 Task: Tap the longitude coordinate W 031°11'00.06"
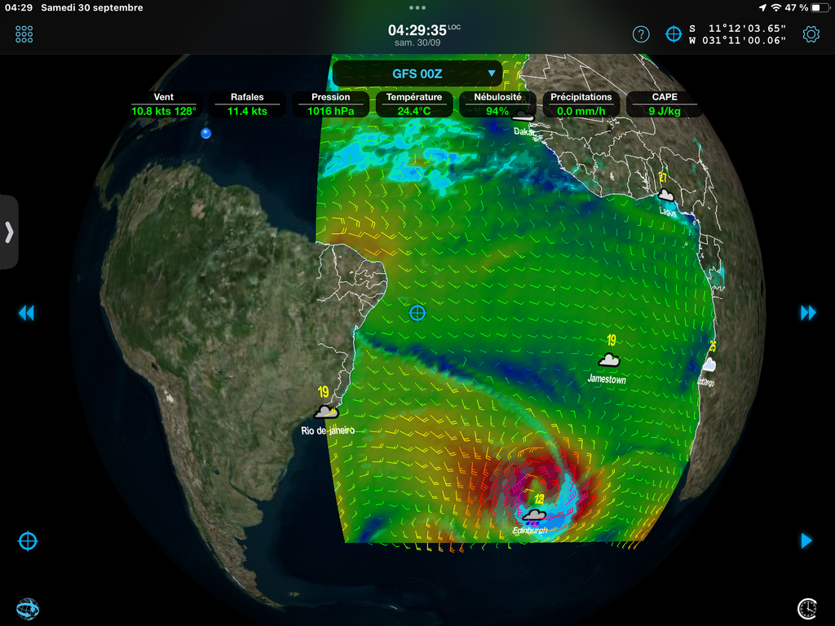point(738,41)
